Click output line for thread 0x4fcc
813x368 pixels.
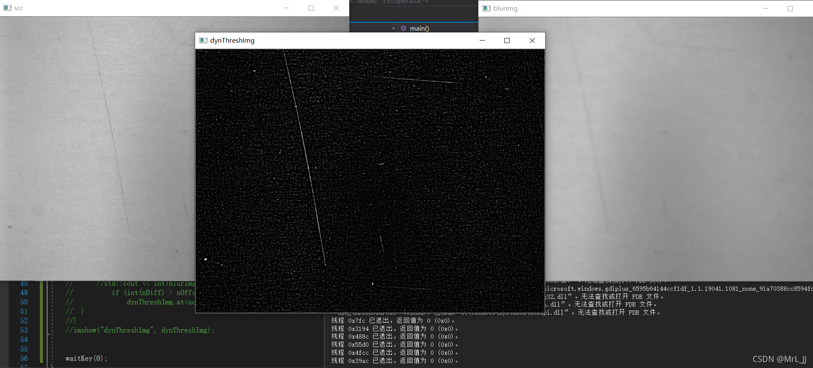pyautogui.click(x=395, y=353)
